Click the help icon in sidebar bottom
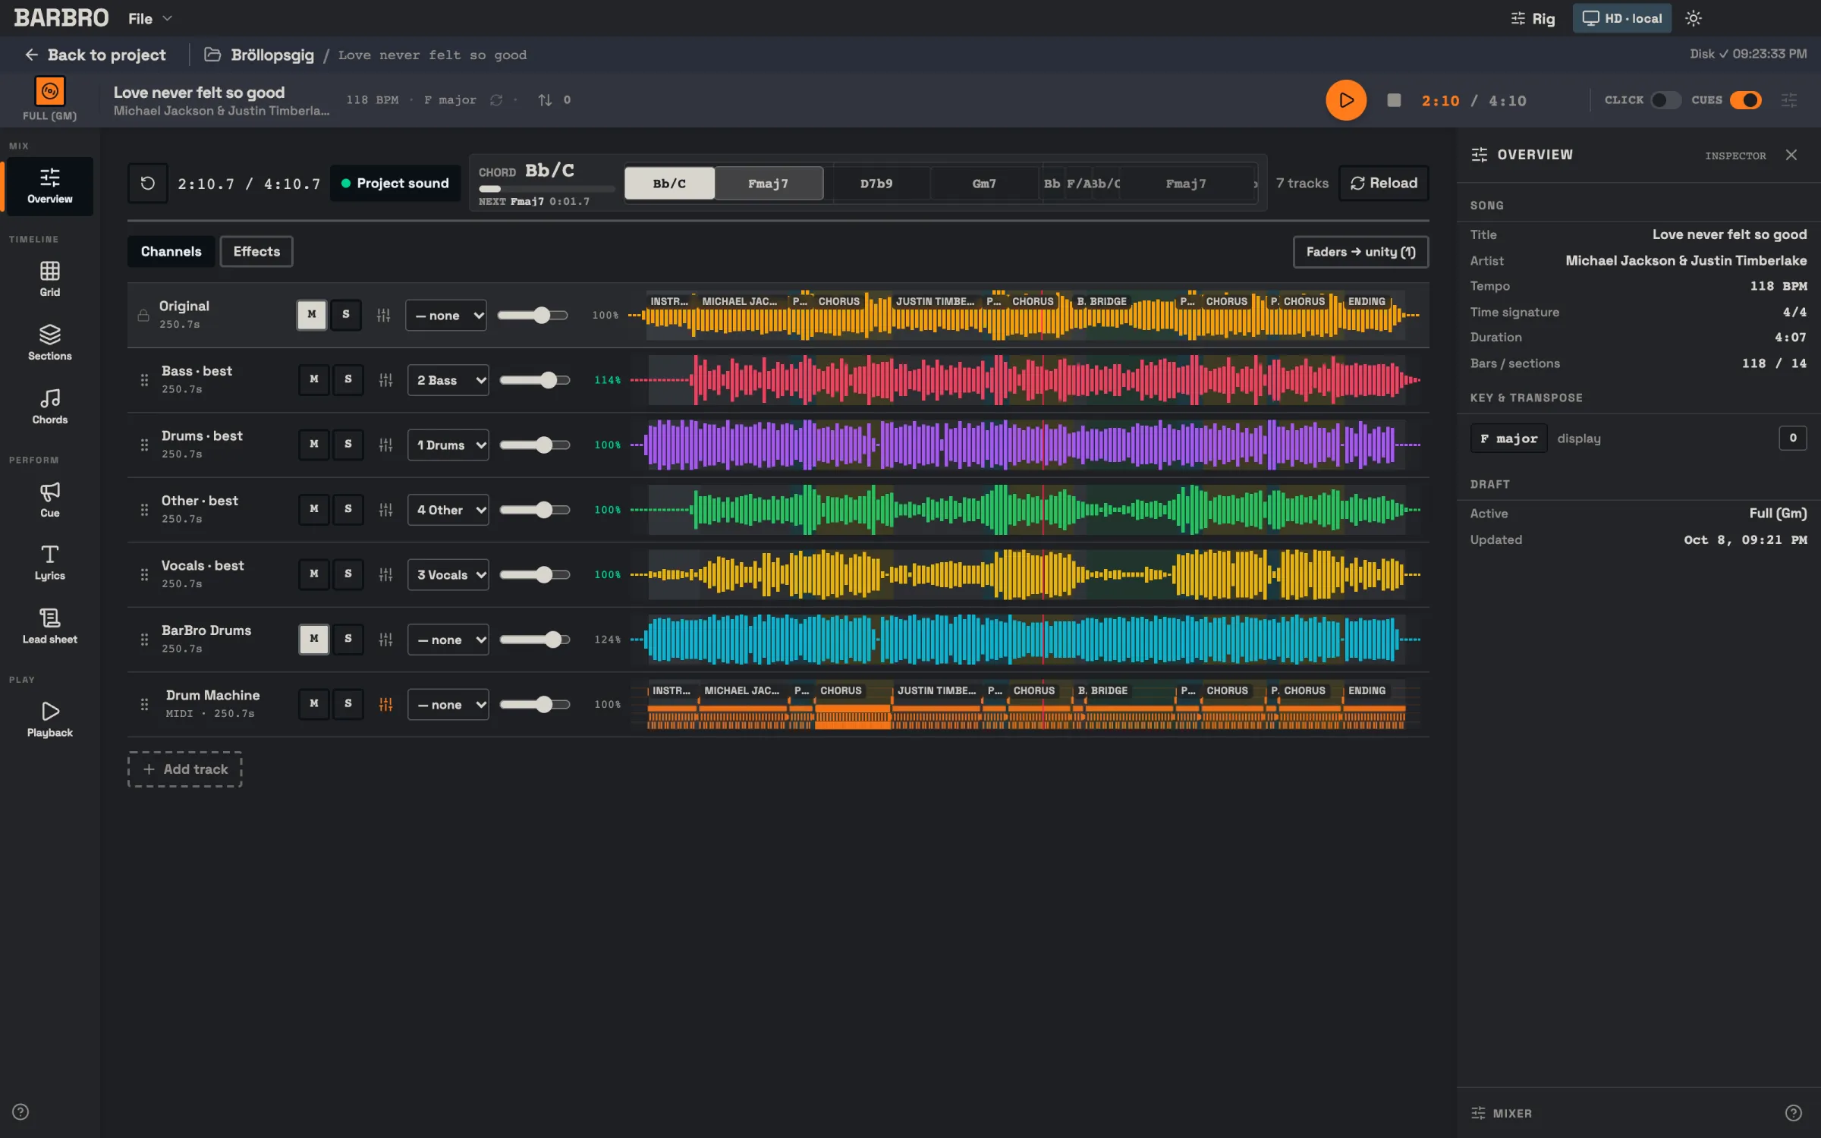This screenshot has width=1821, height=1138. click(20, 1111)
